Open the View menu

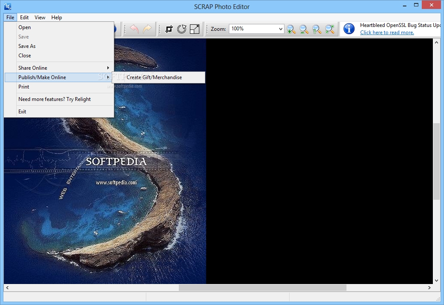(x=40, y=17)
